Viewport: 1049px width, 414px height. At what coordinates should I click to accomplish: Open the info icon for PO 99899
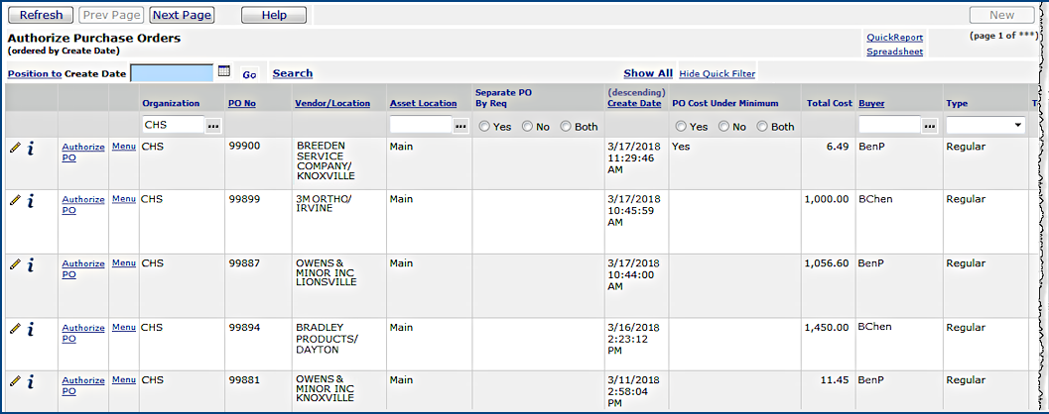(31, 201)
